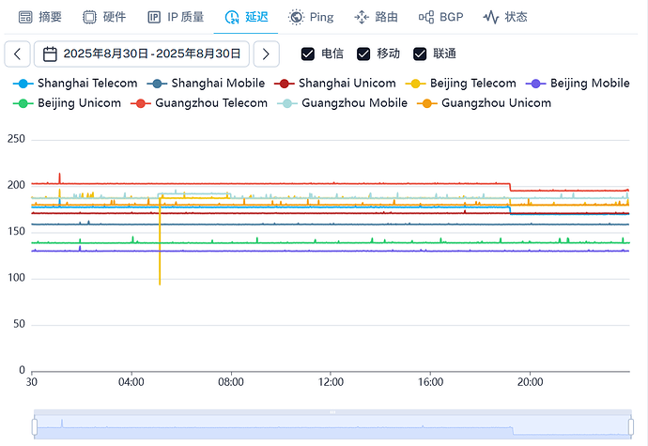Open the BGP network icon

tap(426, 17)
